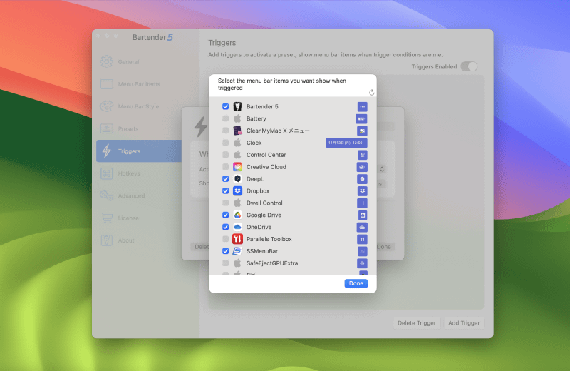Click the SSMenuBar menu bar preview icon
Screen dimensions: 570x371
tap(363, 251)
